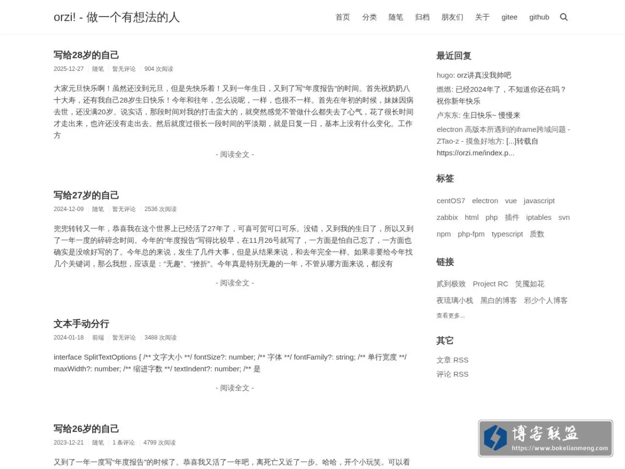Open the 暂无评论 link on 写给28岁的自己
The height and width of the screenshot is (469, 625).
[x=124, y=69]
